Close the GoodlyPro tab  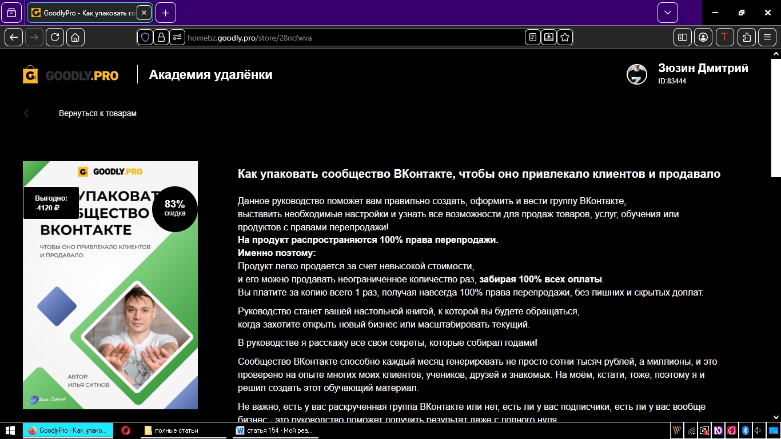pyautogui.click(x=144, y=13)
